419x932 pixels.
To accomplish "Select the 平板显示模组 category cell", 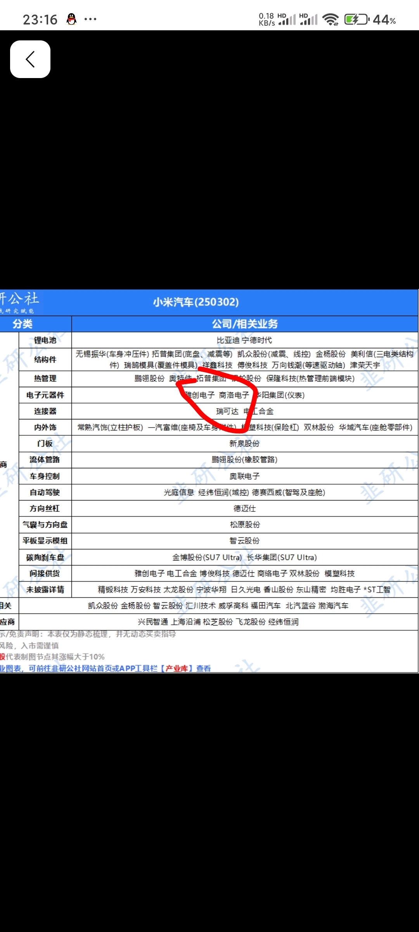I will coord(45,541).
